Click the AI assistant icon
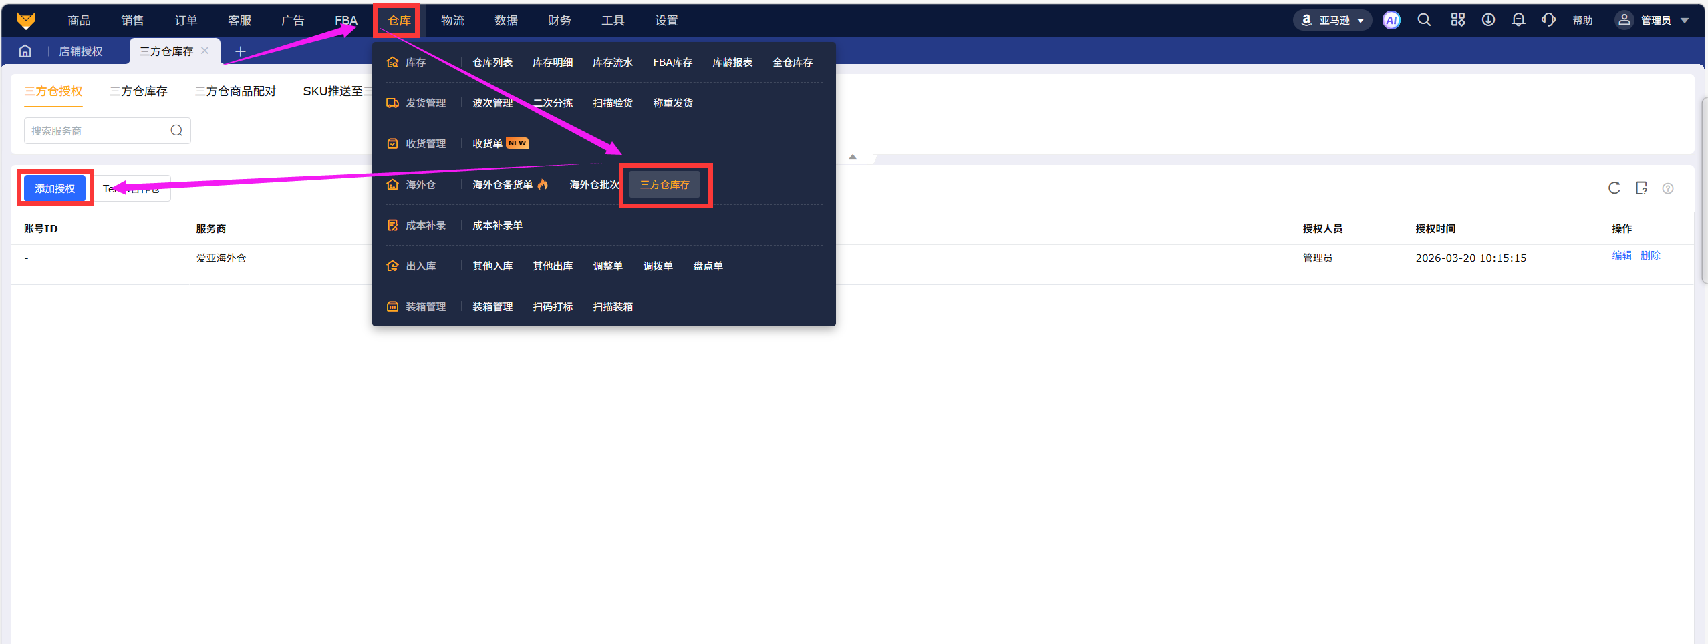Screen dimensions: 1708x644 pyautogui.click(x=1391, y=21)
